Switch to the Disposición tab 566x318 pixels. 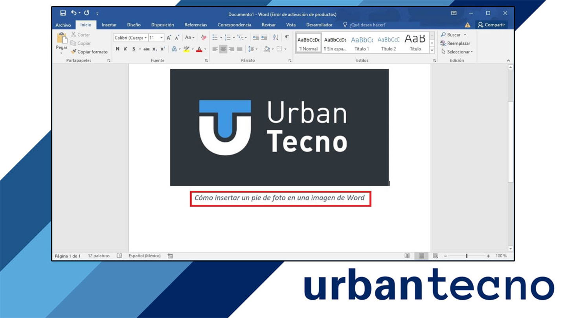pos(162,25)
